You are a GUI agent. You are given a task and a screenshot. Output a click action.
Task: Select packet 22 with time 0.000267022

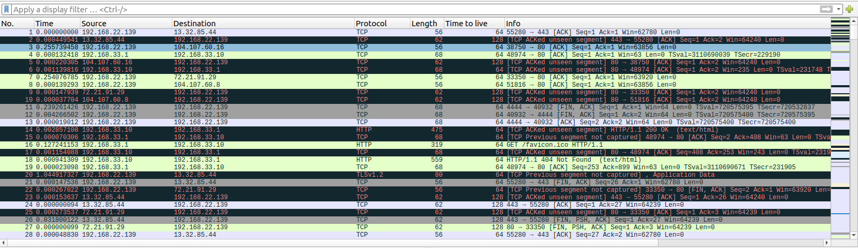click(x=415, y=190)
